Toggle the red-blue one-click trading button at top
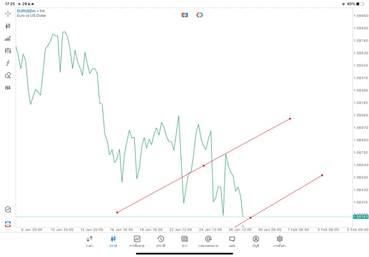The width and height of the screenshot is (369, 257). 184,15
